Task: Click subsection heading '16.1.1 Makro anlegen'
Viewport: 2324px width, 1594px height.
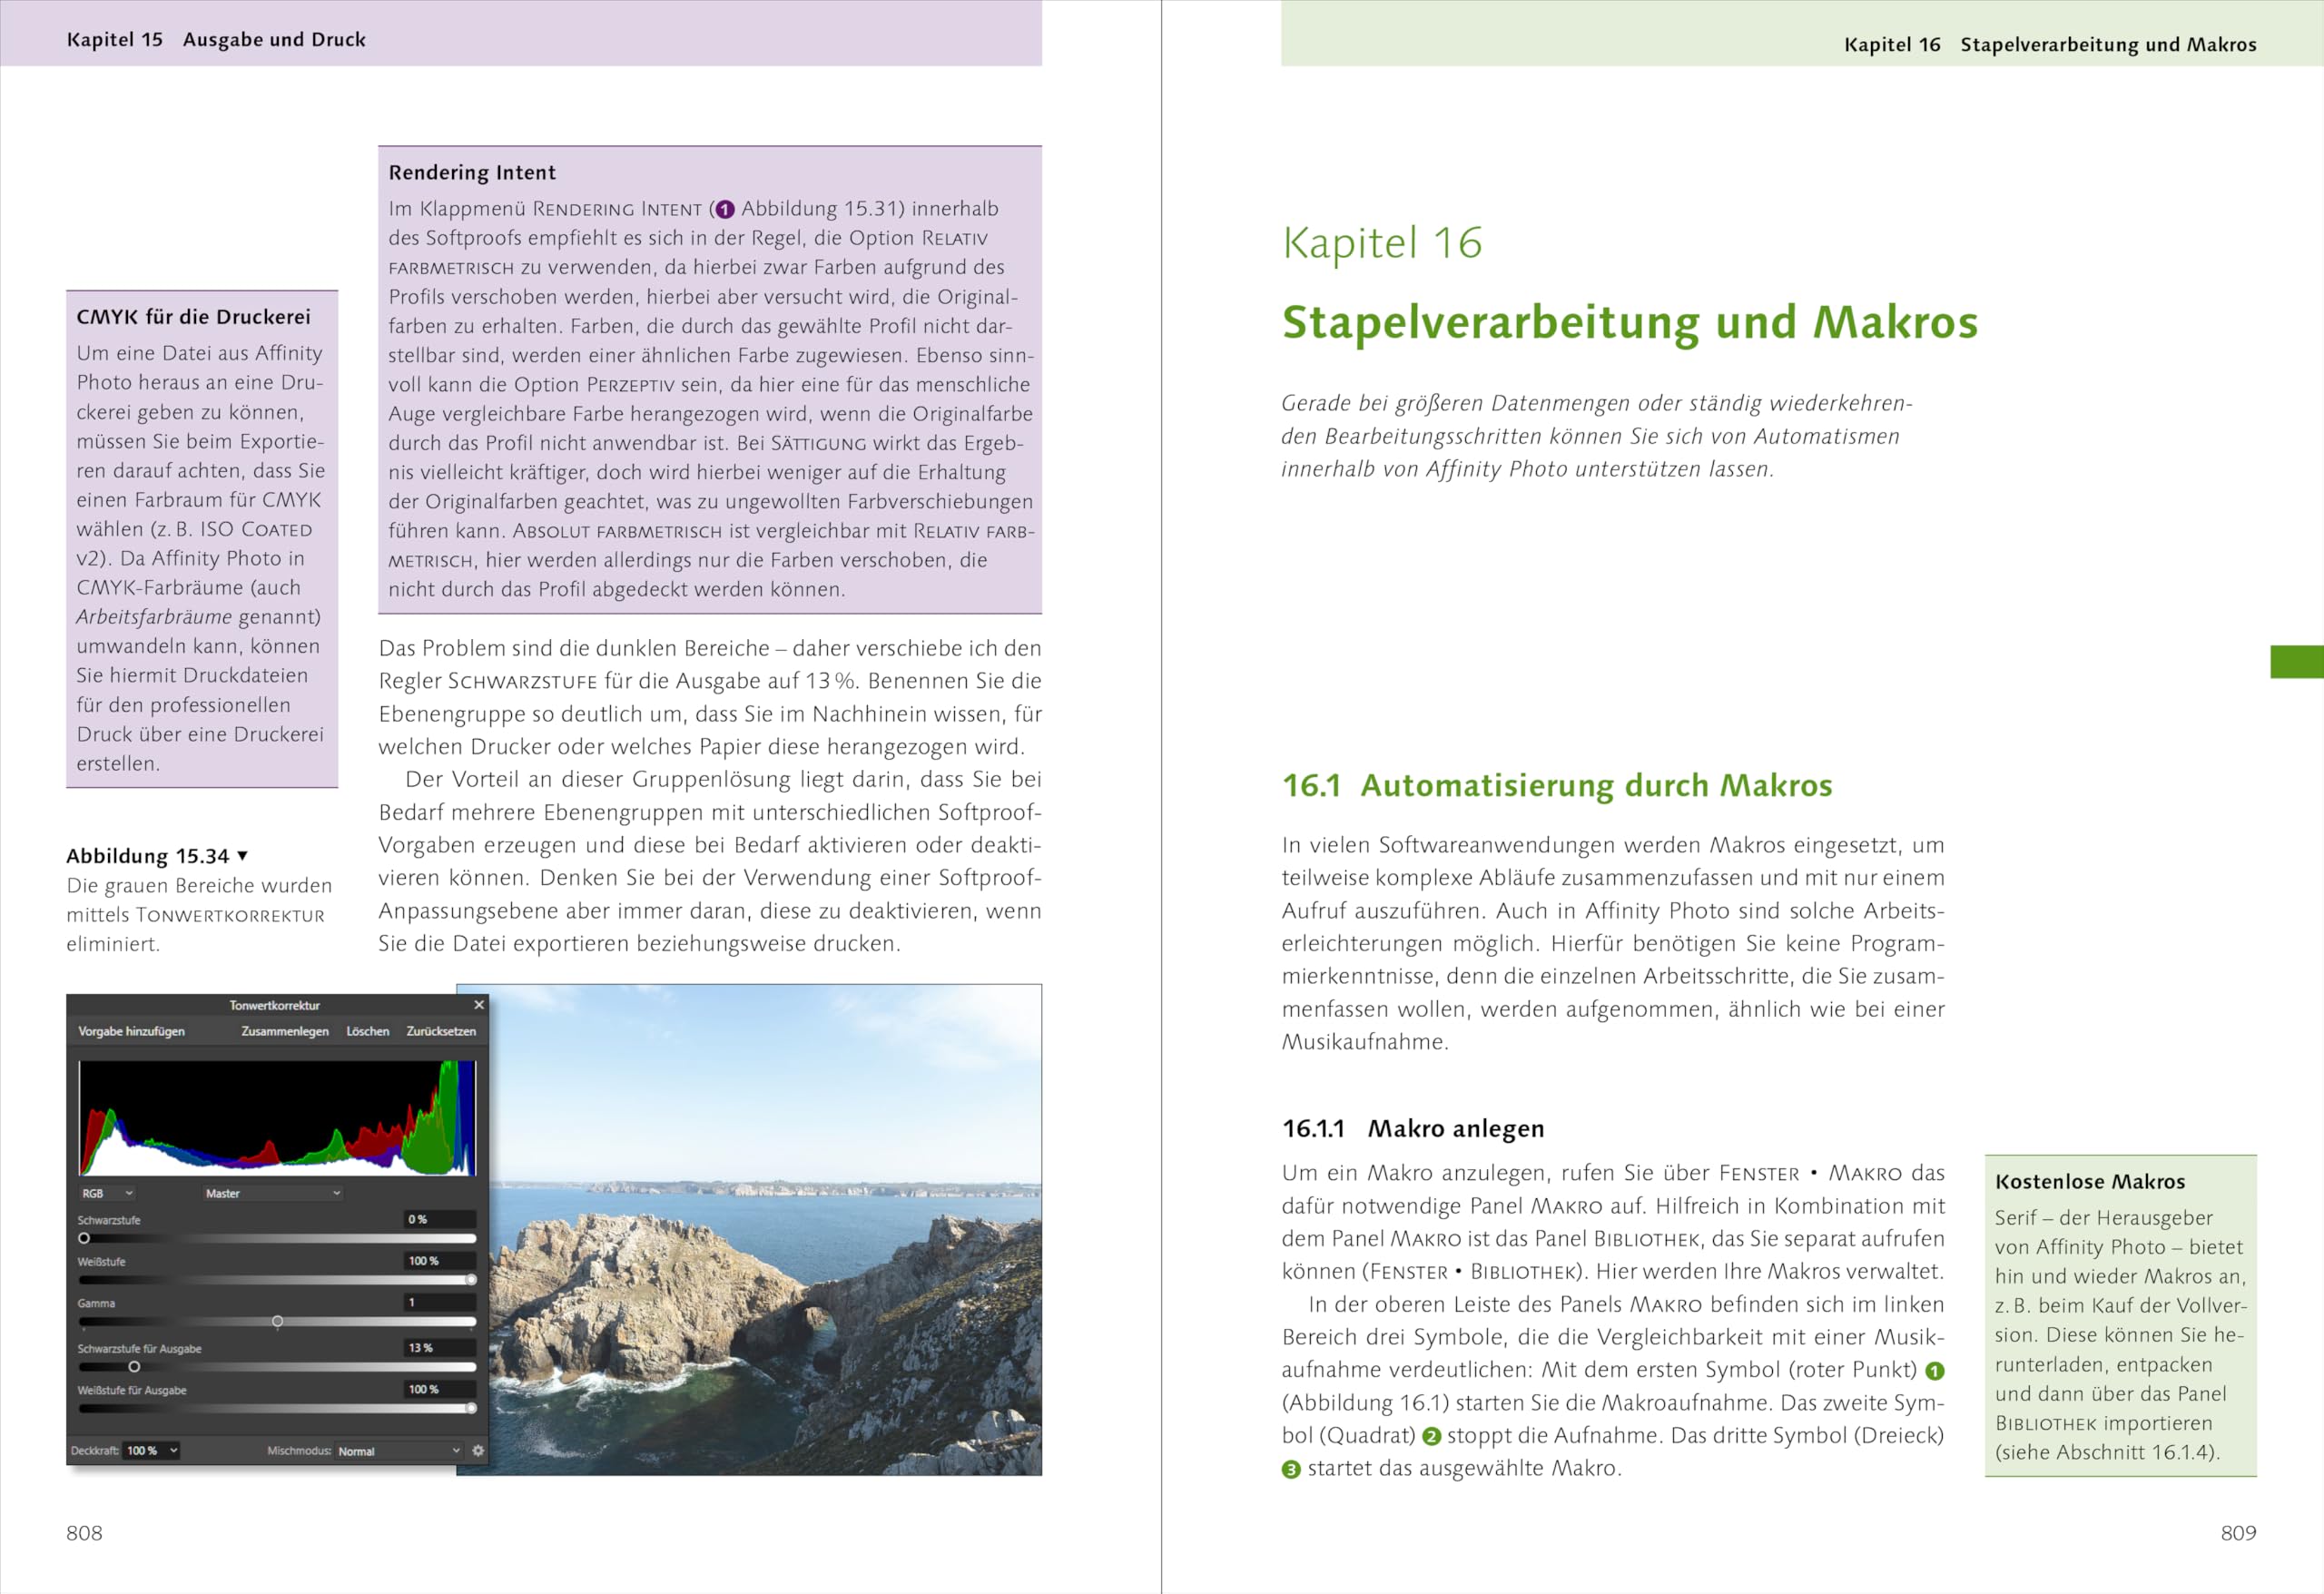Action: click(1413, 1129)
